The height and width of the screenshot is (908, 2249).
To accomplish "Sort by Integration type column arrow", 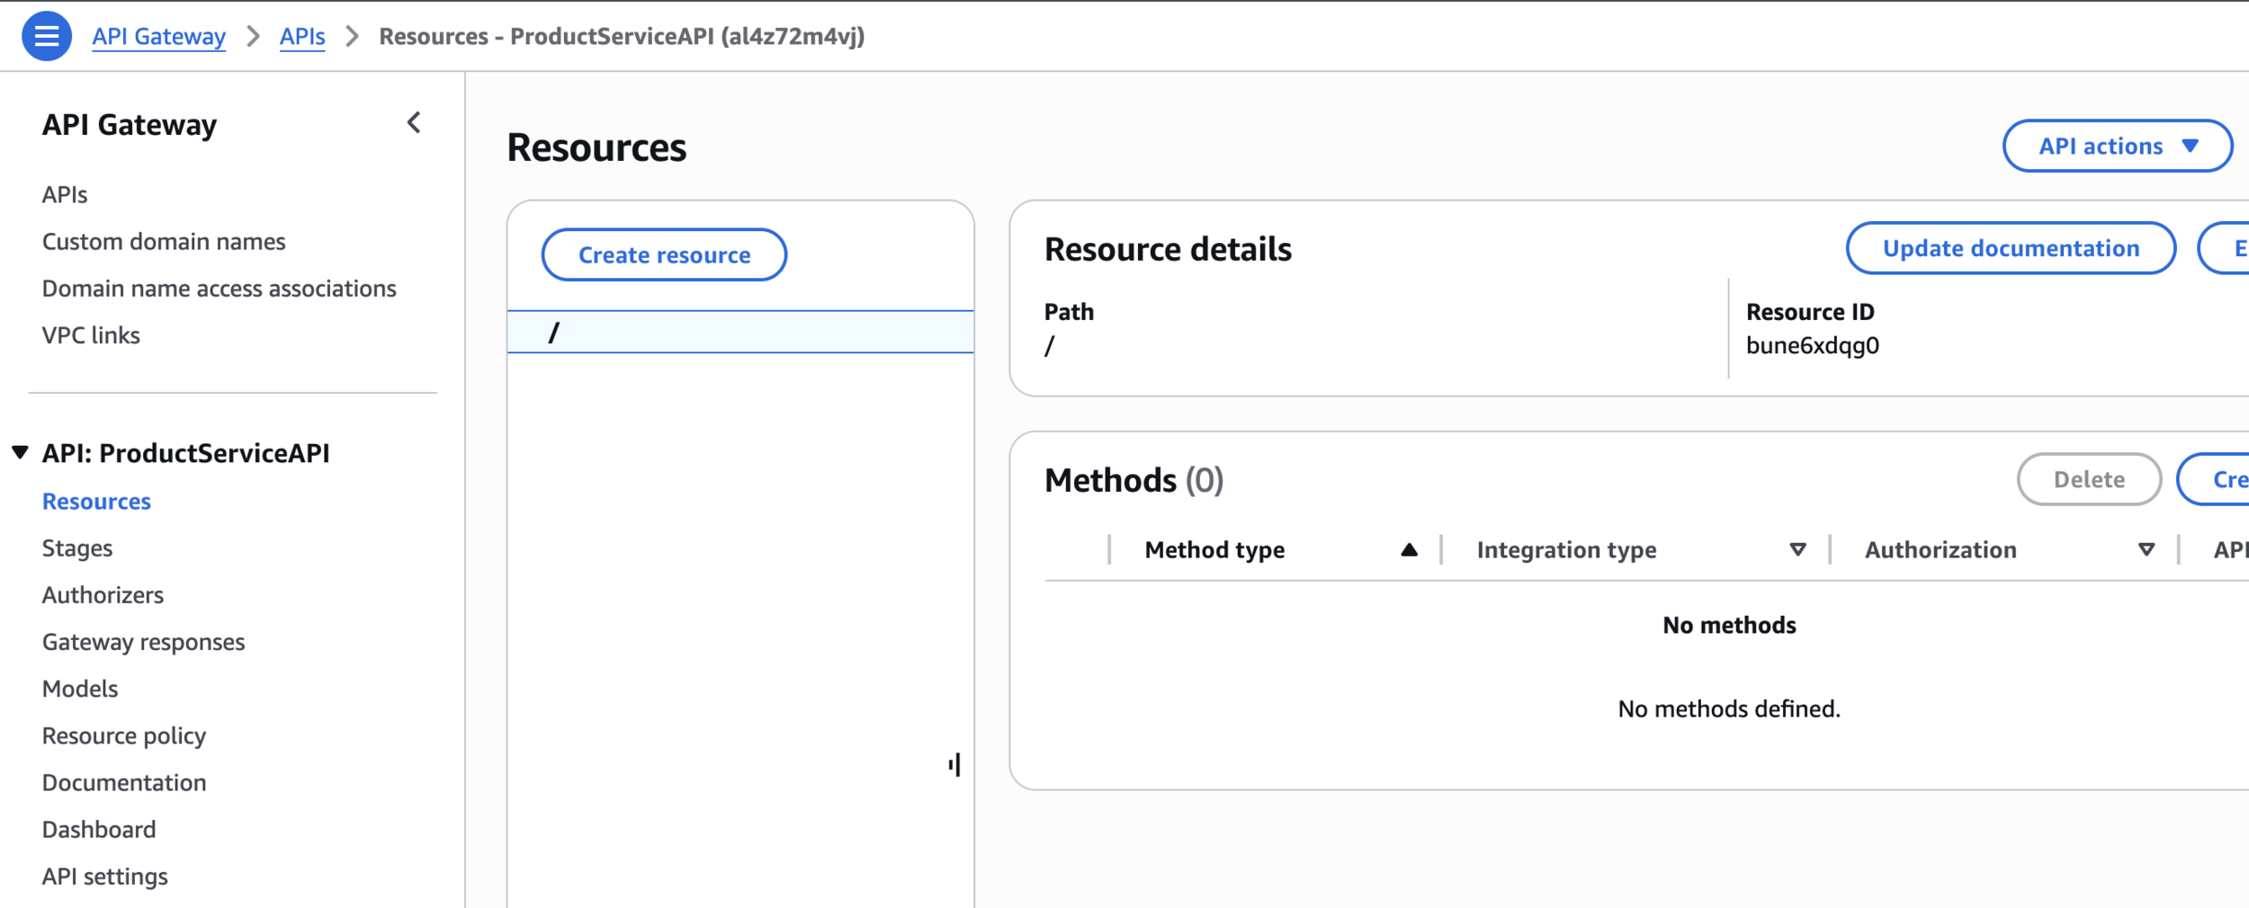I will 1797,549.
